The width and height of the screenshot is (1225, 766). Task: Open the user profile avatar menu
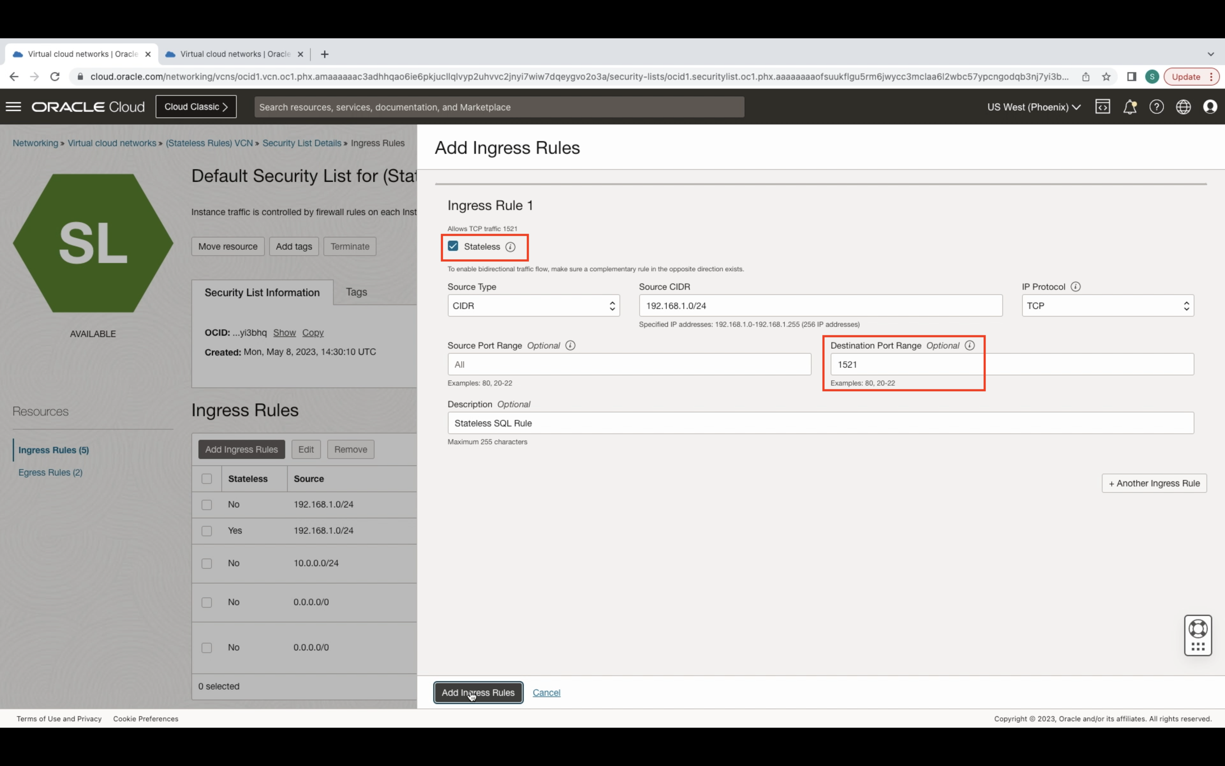(x=1210, y=107)
